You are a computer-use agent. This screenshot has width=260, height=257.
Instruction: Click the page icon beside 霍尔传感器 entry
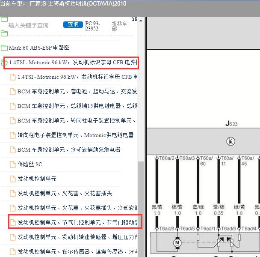(x=13, y=252)
